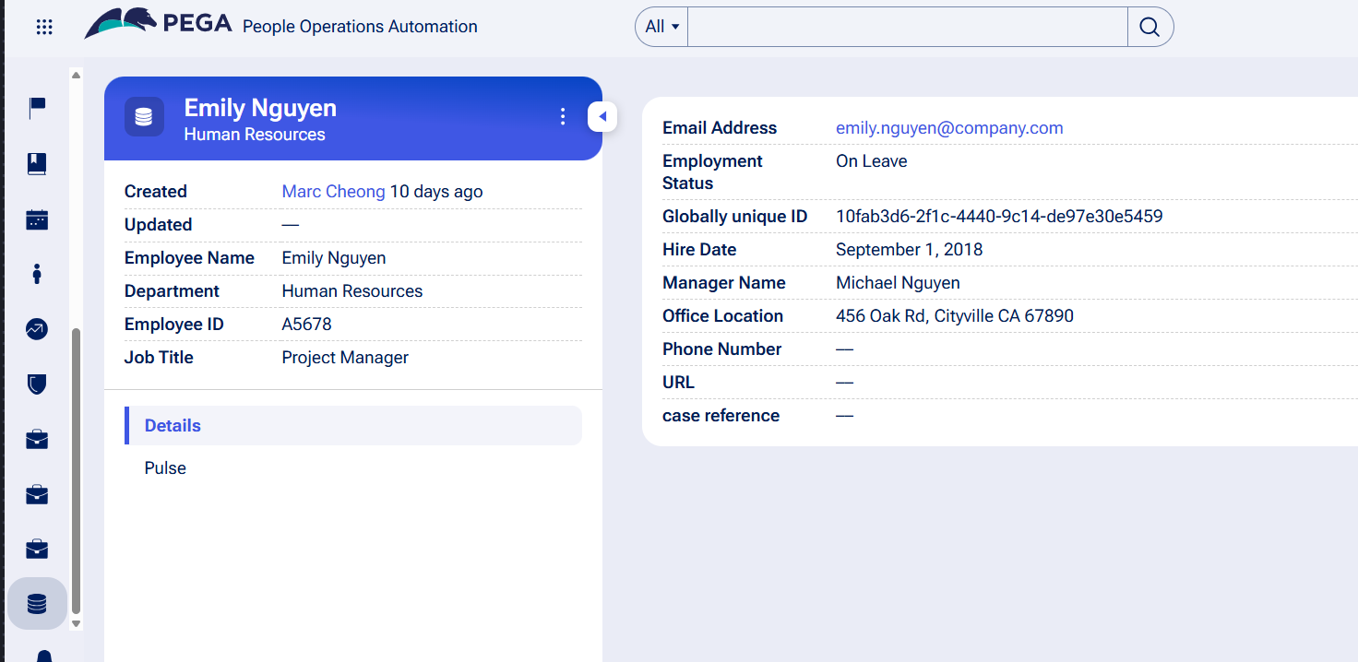Viewport: 1358px width, 662px height.
Task: Select the person icon in the sidebar
Action: 36,274
